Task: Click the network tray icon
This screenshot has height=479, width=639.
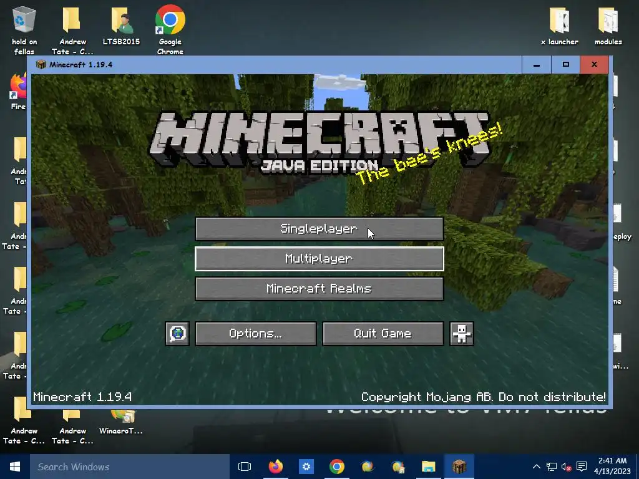Action: pos(552,467)
